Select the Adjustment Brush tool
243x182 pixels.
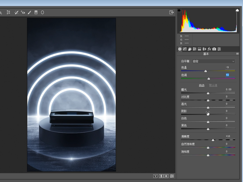29,12
